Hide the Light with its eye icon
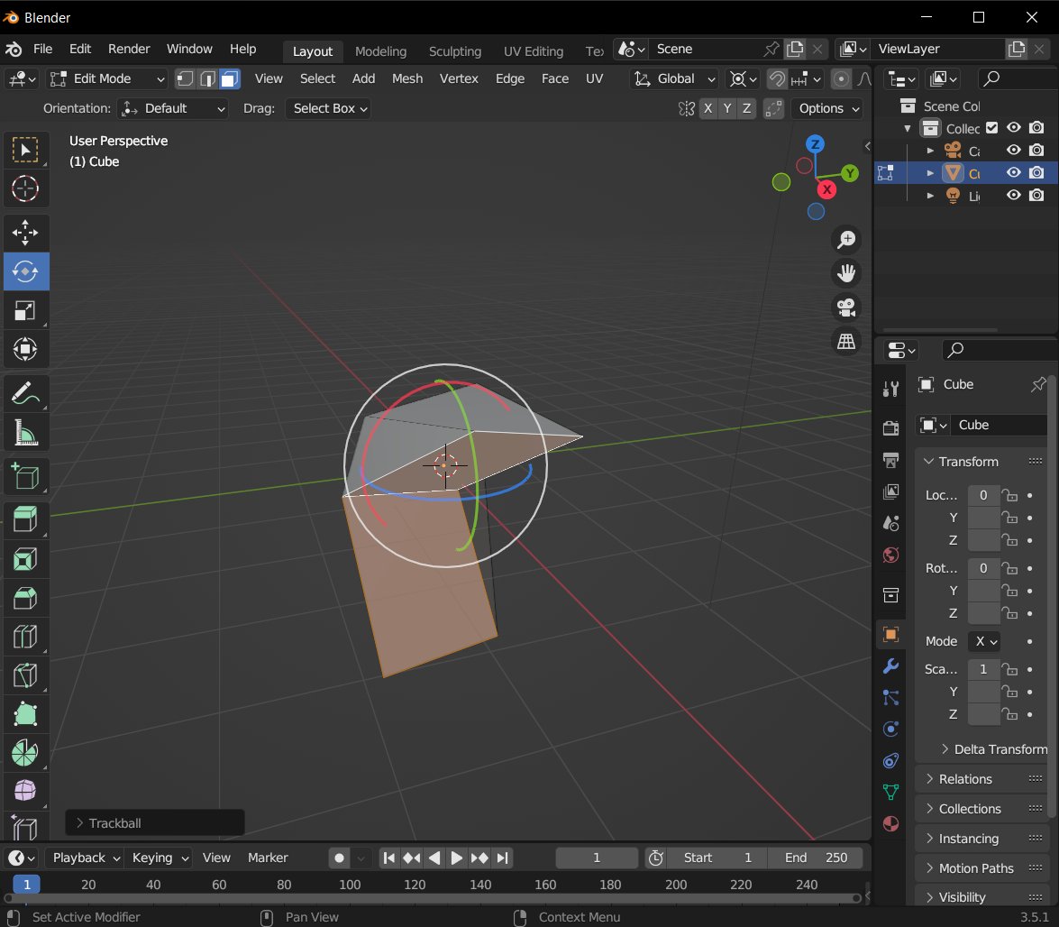 [x=1014, y=196]
